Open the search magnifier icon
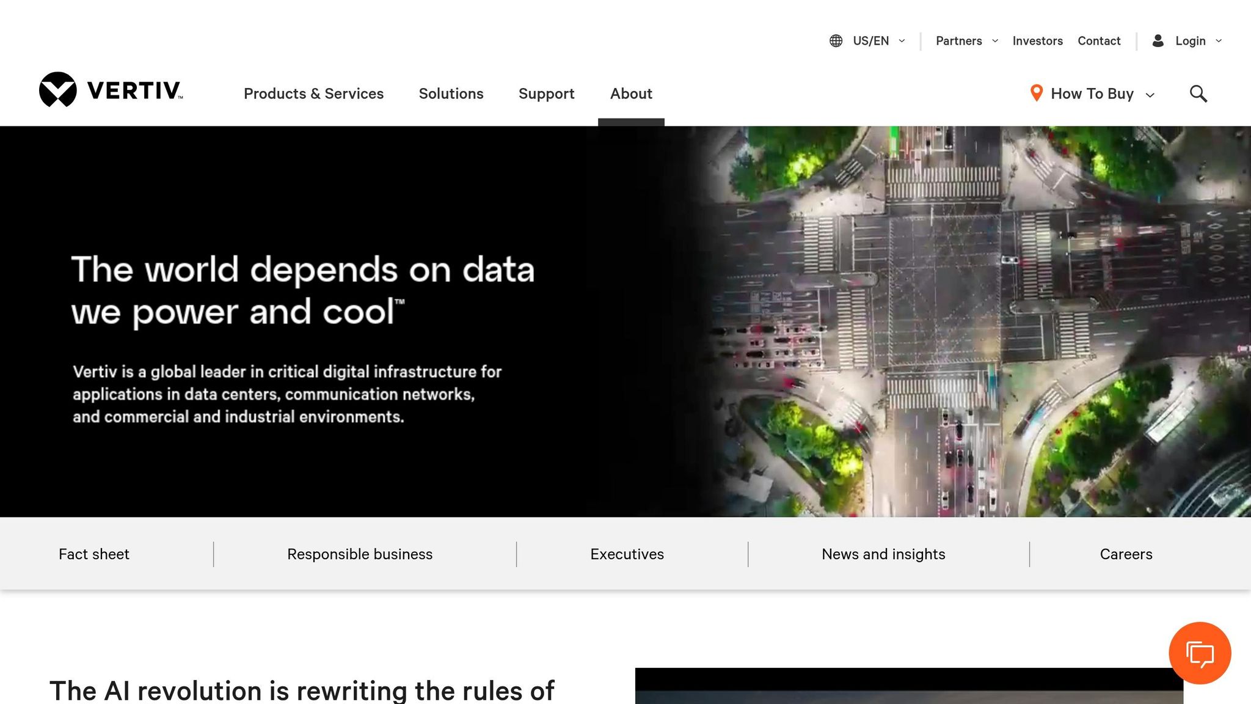 click(1198, 94)
